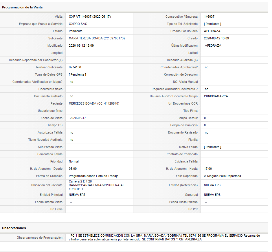Image resolution: width=272 pixels, height=252 pixels.
Task: Select the Prioridad Normal value
Action: [x=73, y=162]
